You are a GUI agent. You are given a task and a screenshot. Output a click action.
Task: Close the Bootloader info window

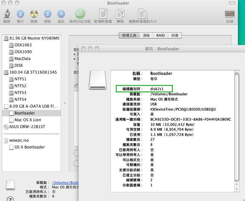click(x=83, y=49)
